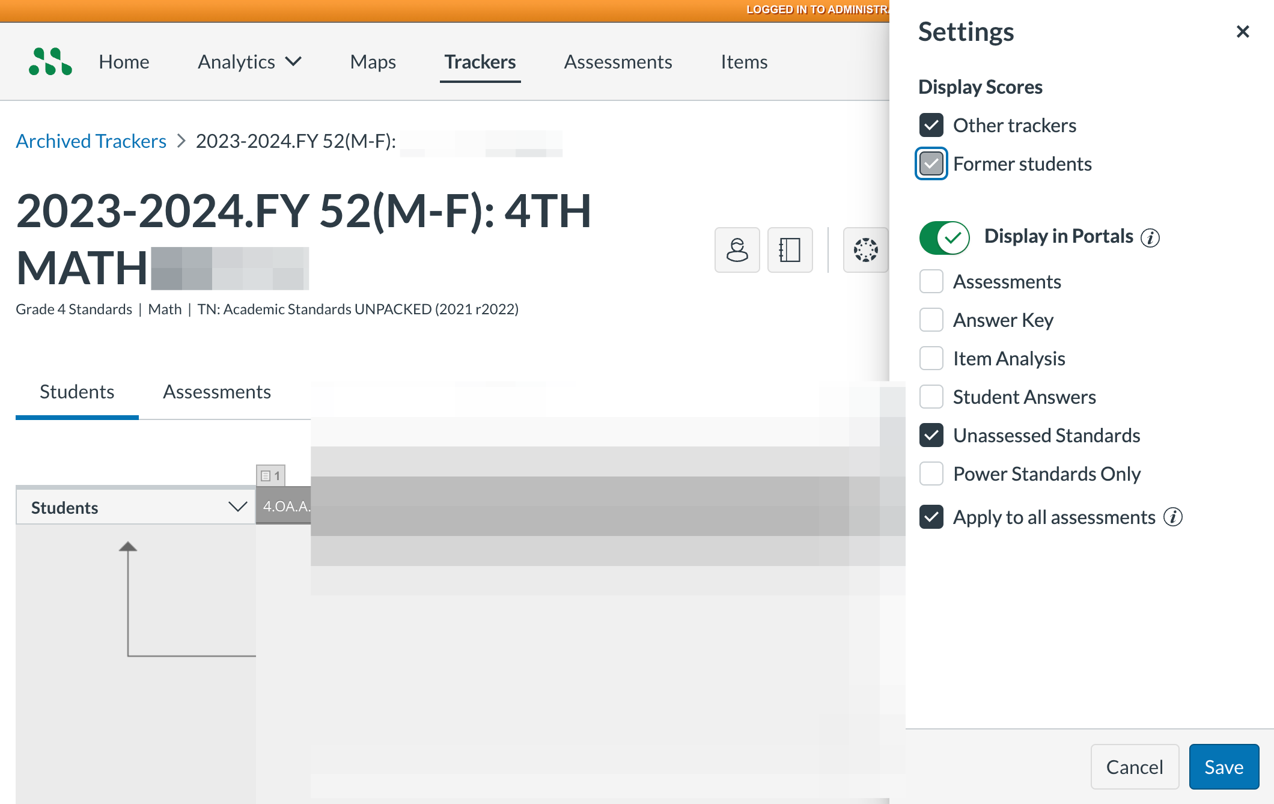The height and width of the screenshot is (804, 1274).
Task: Enable the Item Analysis checkbox
Action: [x=931, y=358]
